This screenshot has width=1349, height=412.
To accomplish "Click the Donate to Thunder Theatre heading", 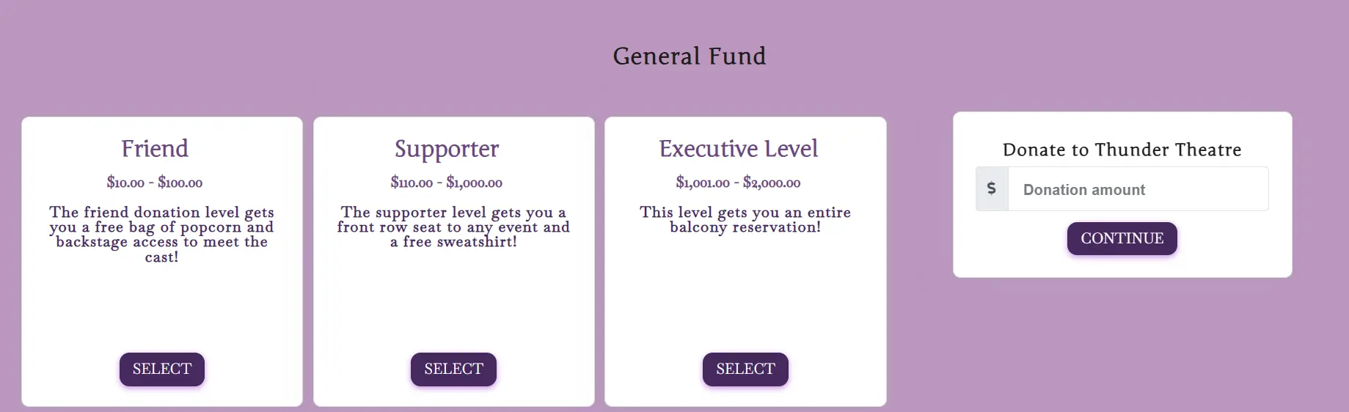I will pyautogui.click(x=1122, y=150).
